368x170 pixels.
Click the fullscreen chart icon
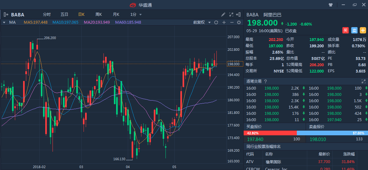pyautogui.click(x=231, y=15)
